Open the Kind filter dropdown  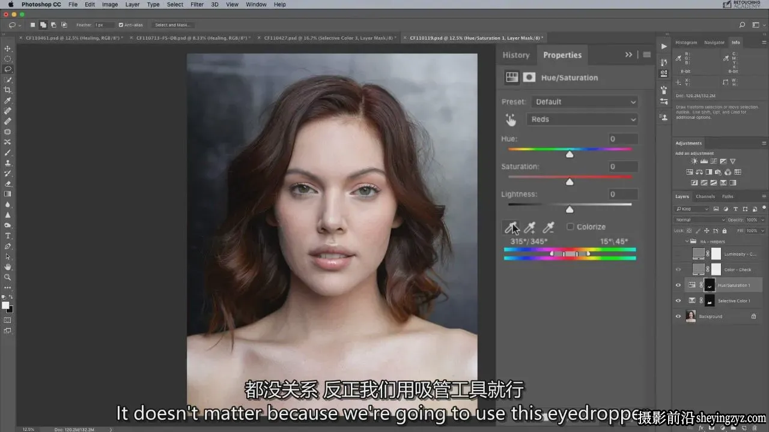pos(692,209)
